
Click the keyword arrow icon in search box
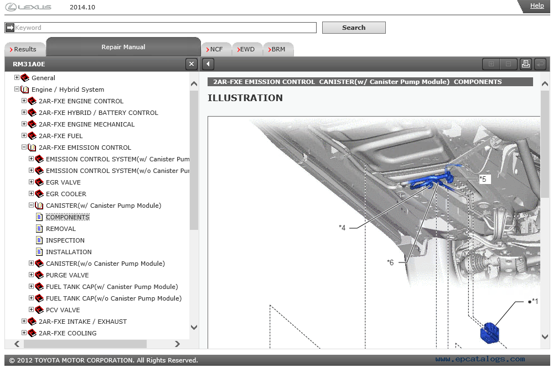click(10, 28)
